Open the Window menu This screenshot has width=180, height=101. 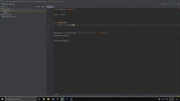[40, 1]
